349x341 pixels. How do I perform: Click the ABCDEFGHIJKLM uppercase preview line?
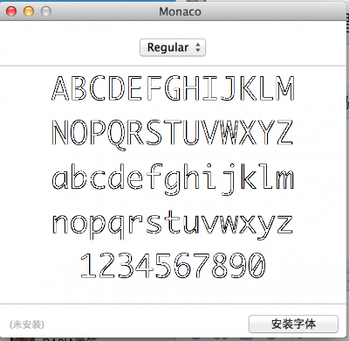(173, 88)
